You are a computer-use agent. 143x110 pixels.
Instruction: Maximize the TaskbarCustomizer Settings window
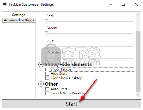tap(123, 4)
